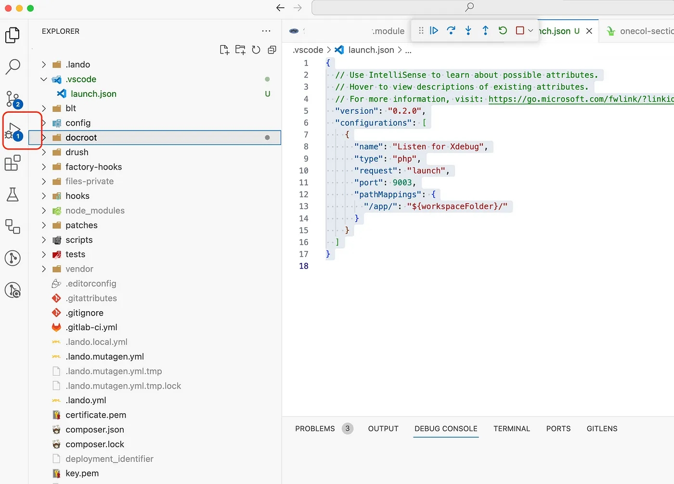Screen dimensions: 674x484
Task: Collapse all folders in Explorer
Action: click(x=272, y=50)
